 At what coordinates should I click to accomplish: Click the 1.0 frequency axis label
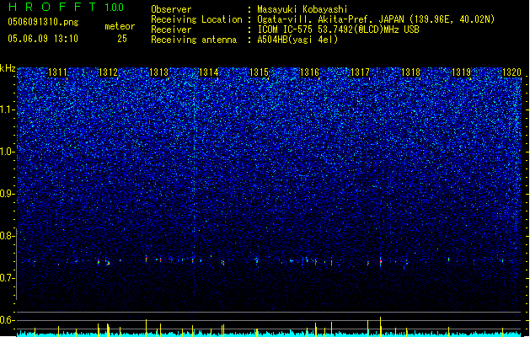[x=8, y=152]
